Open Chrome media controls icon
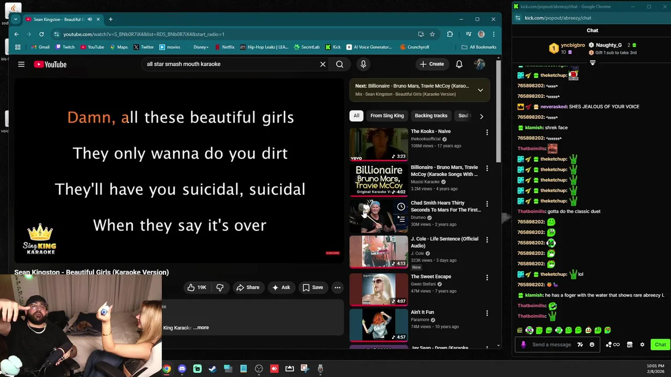This screenshot has width=671, height=377. click(x=469, y=34)
